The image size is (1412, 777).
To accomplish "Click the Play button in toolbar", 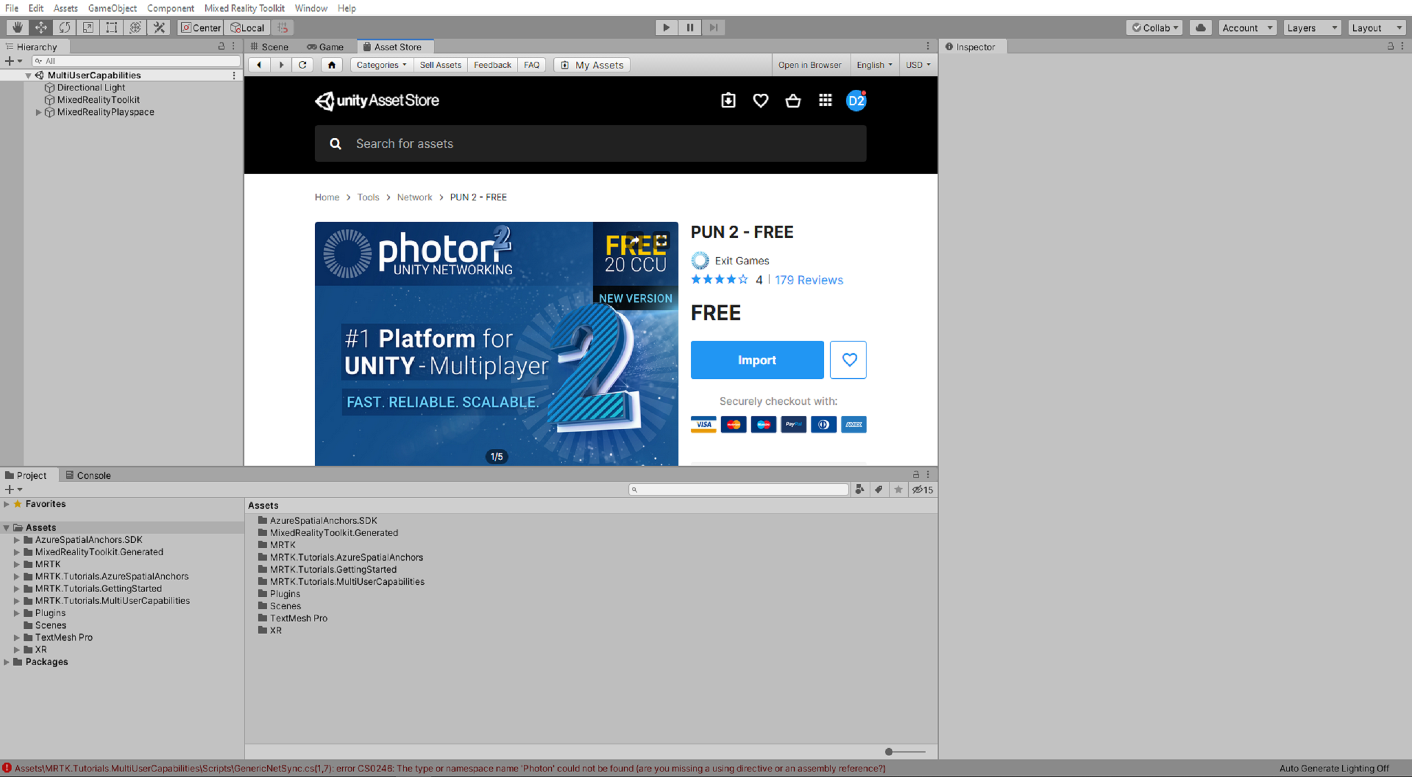I will [x=665, y=27].
